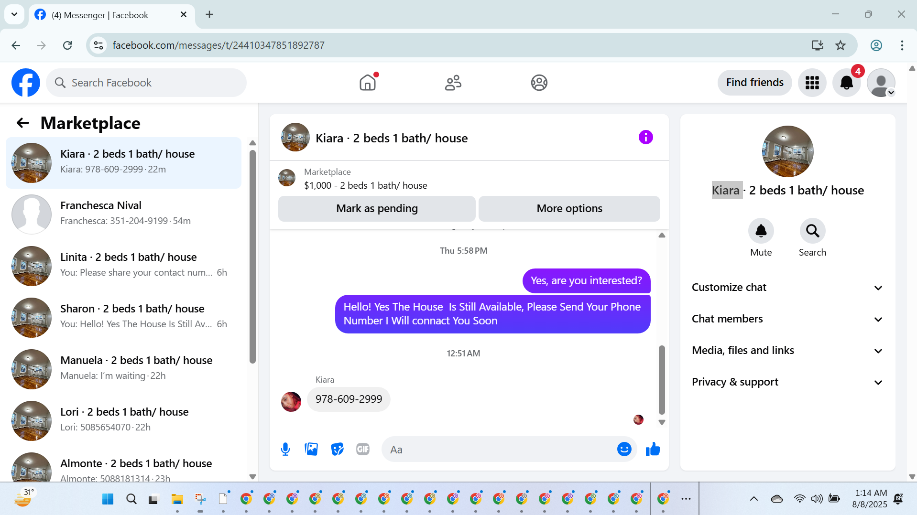Select the 'Yes, are you interested?' message
The height and width of the screenshot is (515, 917).
coord(586,281)
